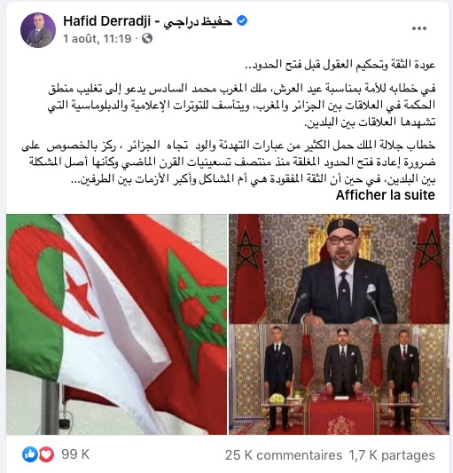Screen dimensions: 453x473
Task: Click the blue Like reaction icon
Action: [29, 454]
